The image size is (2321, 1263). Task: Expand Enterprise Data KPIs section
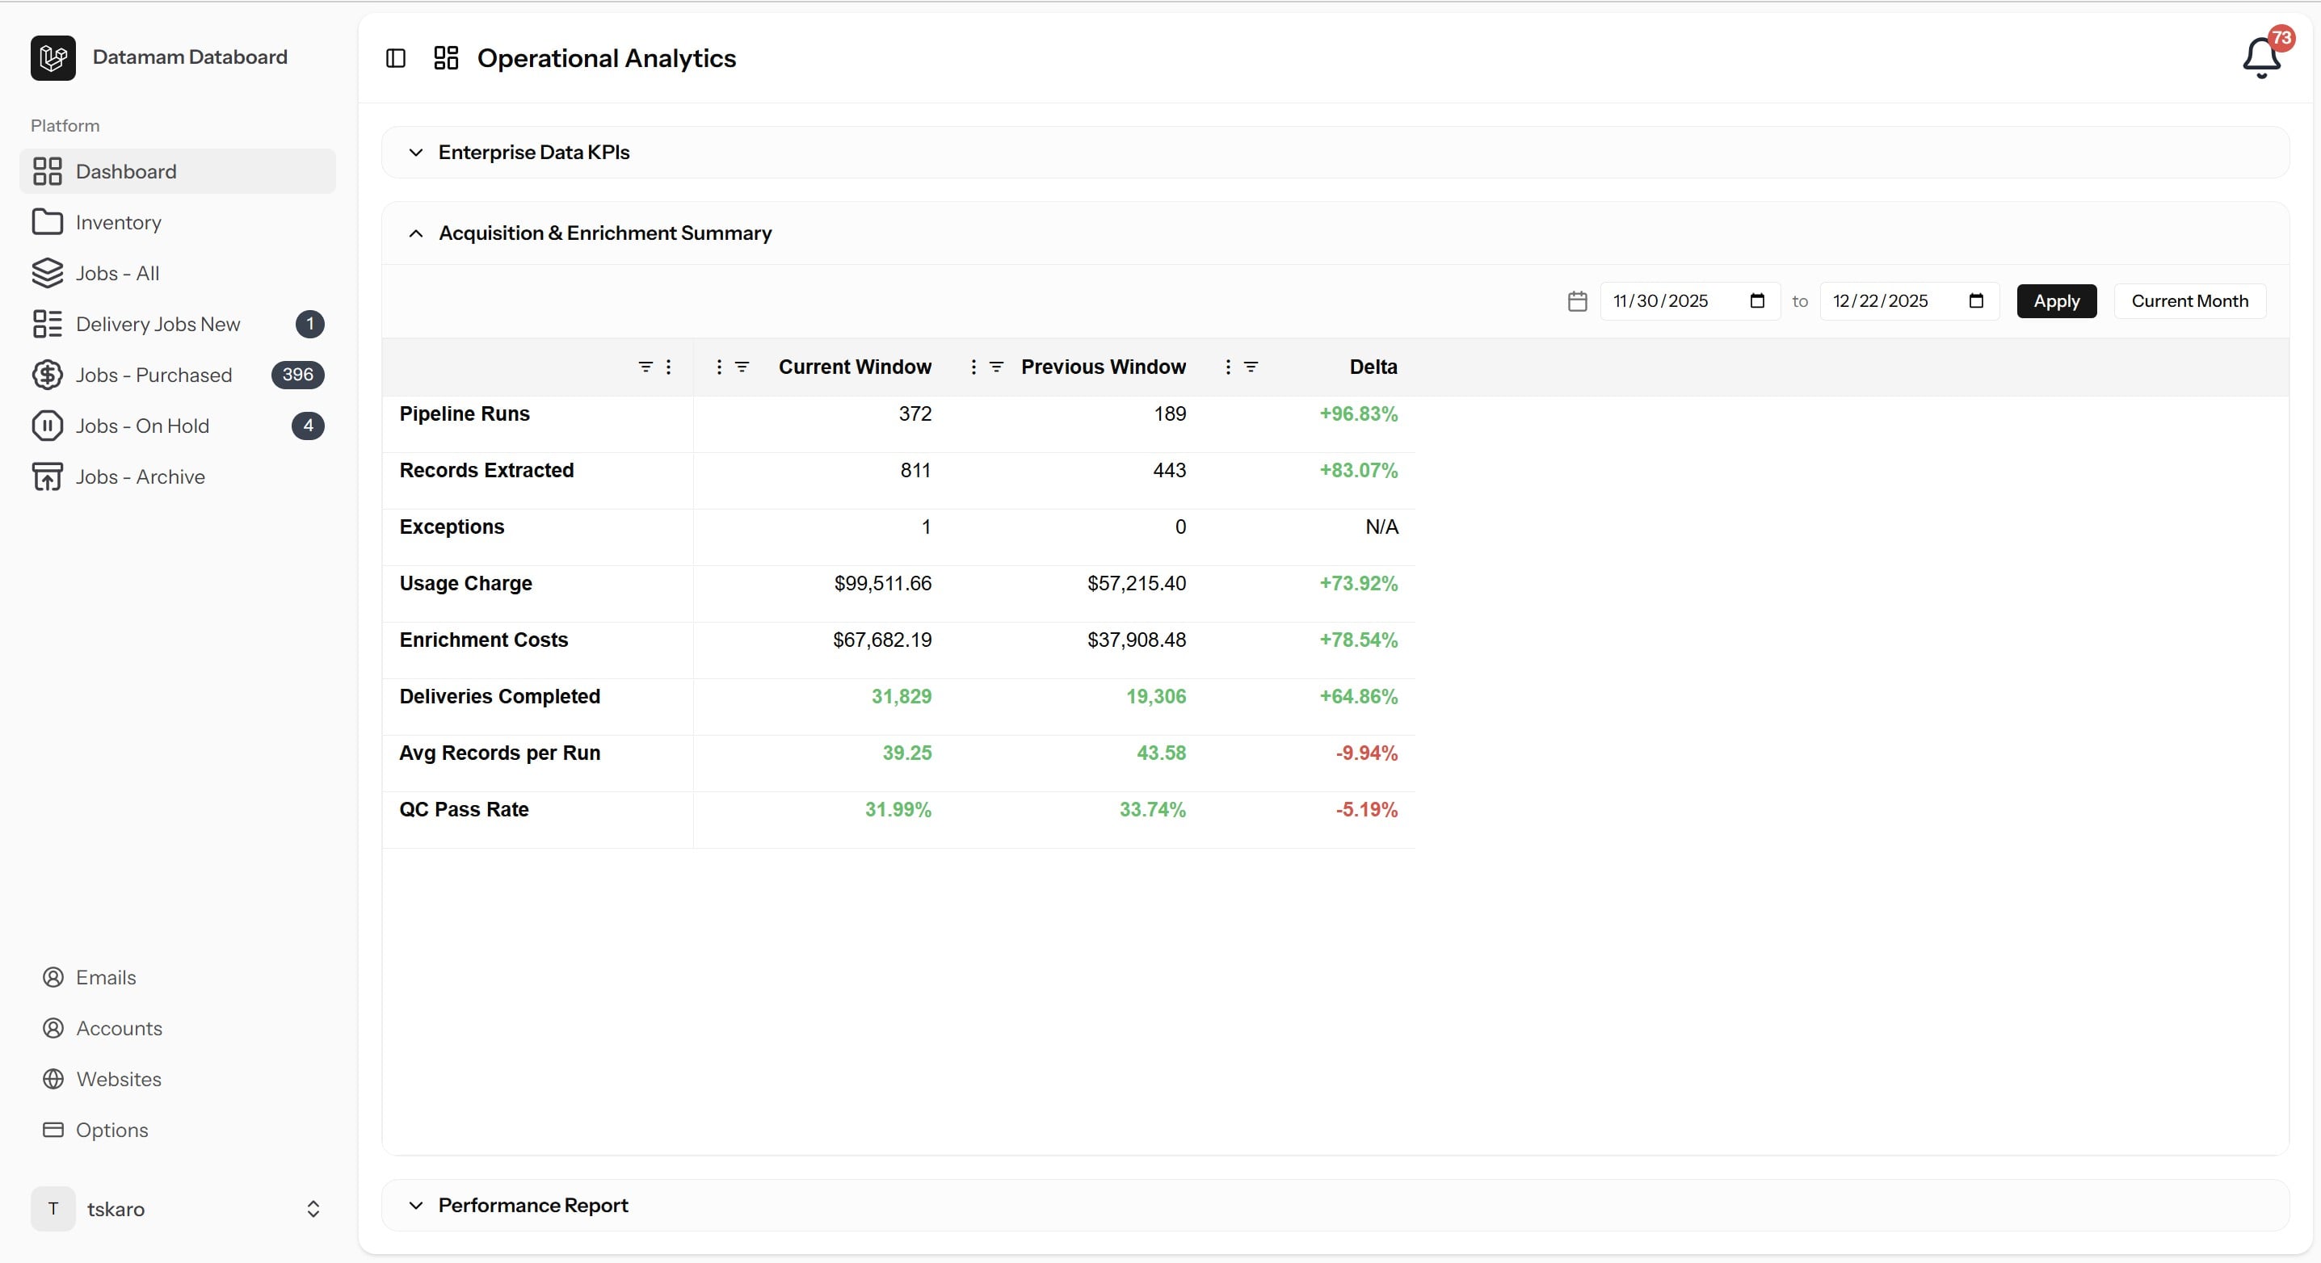pyautogui.click(x=415, y=153)
